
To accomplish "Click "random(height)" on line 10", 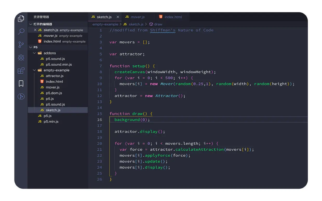I will point(272,84).
